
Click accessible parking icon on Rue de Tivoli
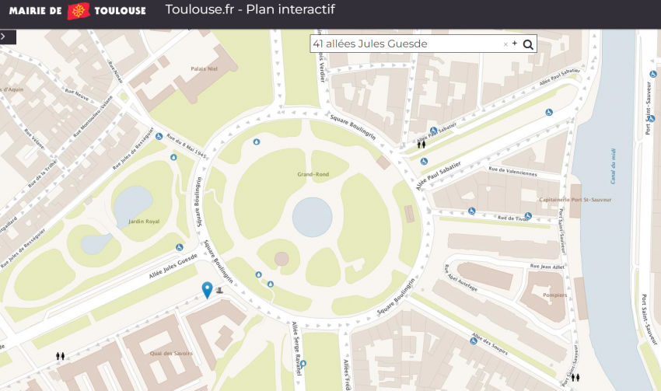pyautogui.click(x=472, y=211)
